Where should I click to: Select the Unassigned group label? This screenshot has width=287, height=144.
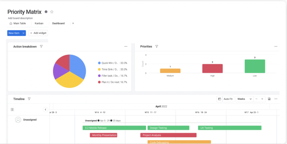pyautogui.click(x=30, y=120)
